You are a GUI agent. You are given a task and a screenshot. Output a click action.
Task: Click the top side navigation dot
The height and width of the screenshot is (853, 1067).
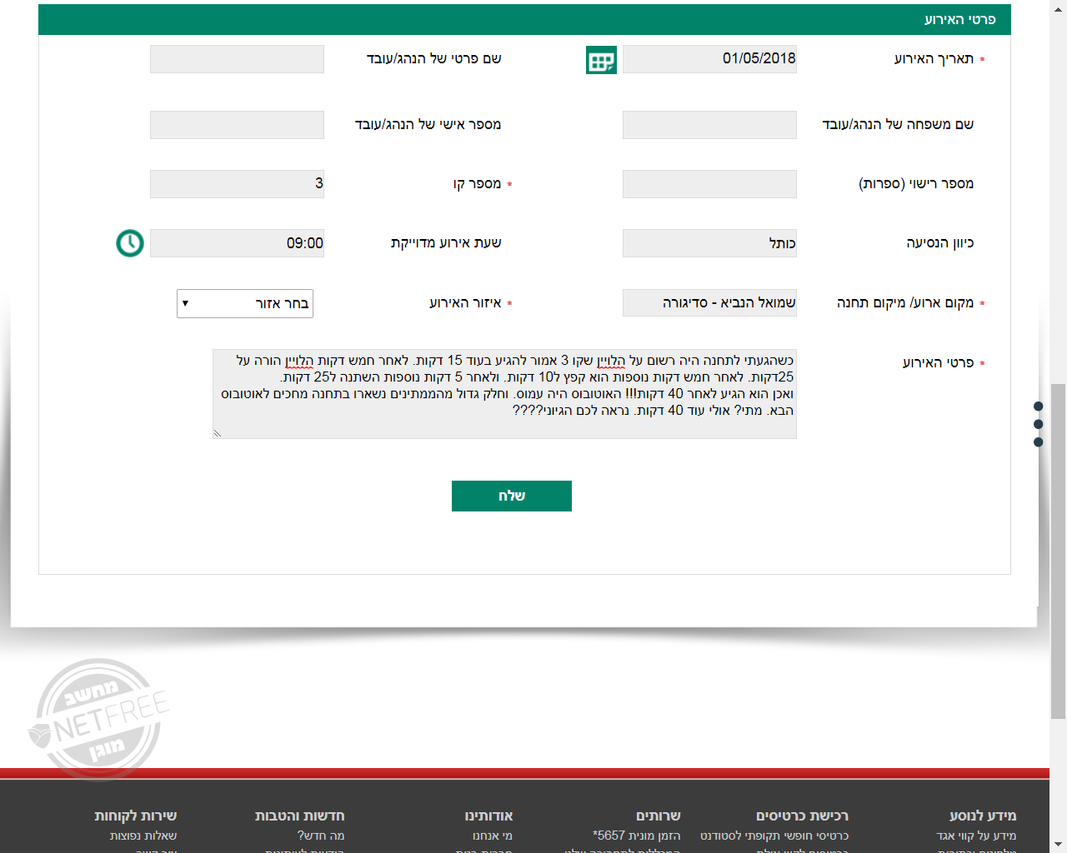click(1038, 407)
